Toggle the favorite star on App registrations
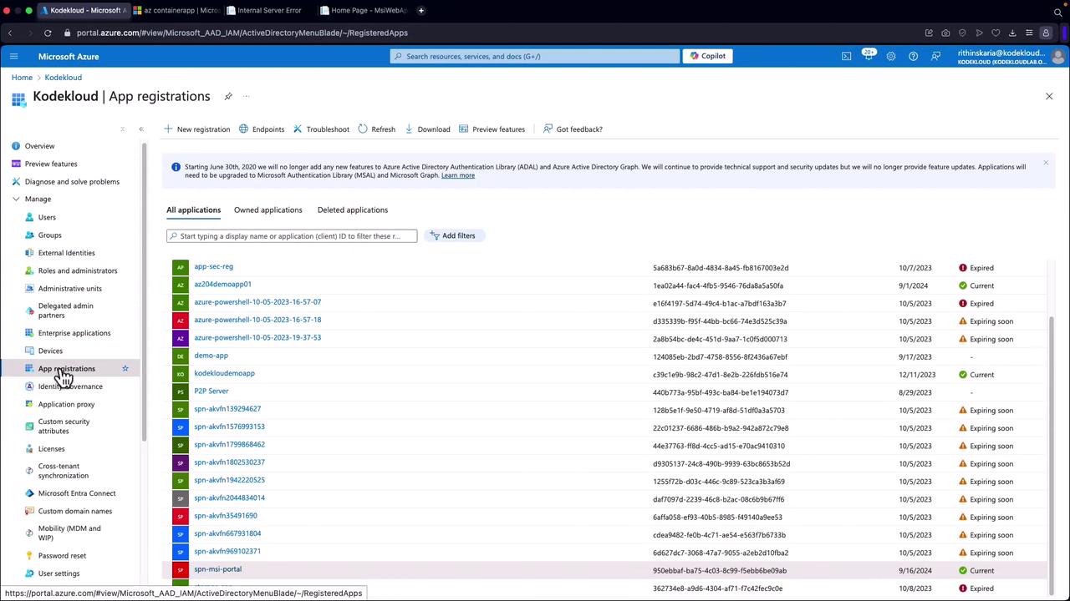 point(125,368)
